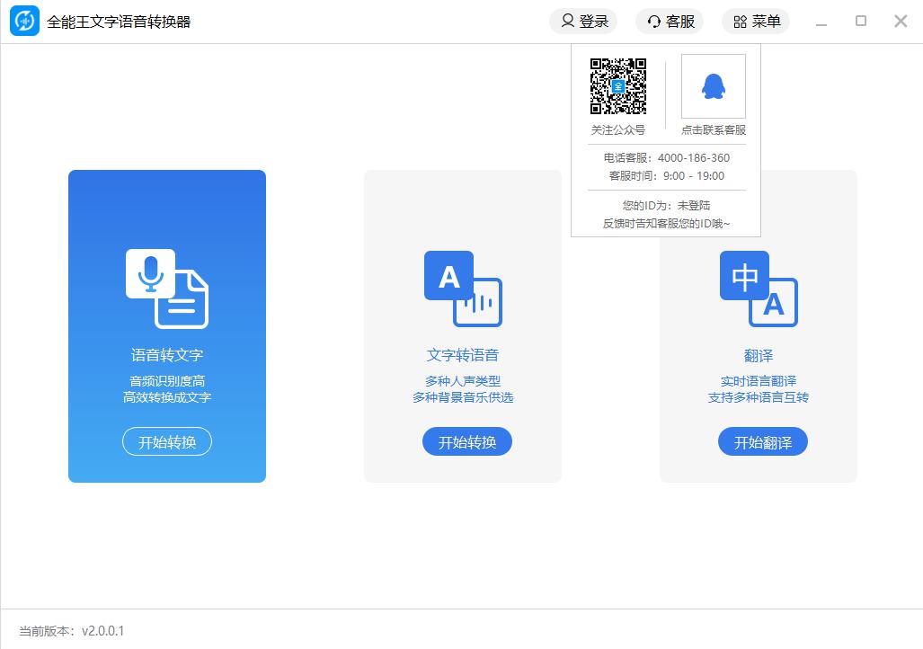Click the app logo icon in title bar
The image size is (923, 649).
24,22
